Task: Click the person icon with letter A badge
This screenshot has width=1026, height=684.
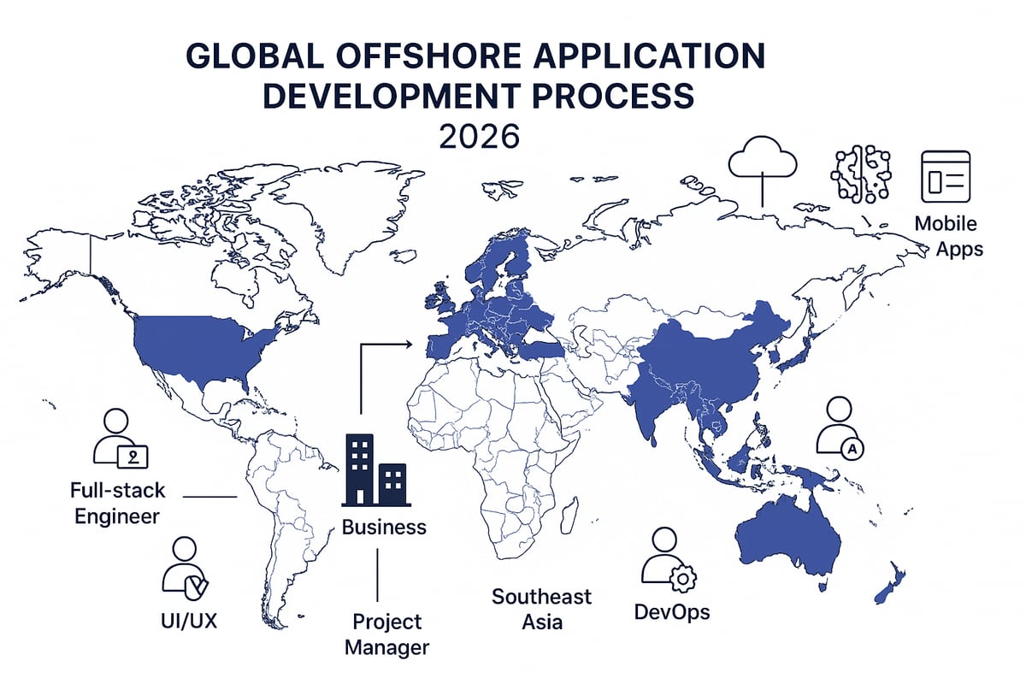Action: click(839, 427)
